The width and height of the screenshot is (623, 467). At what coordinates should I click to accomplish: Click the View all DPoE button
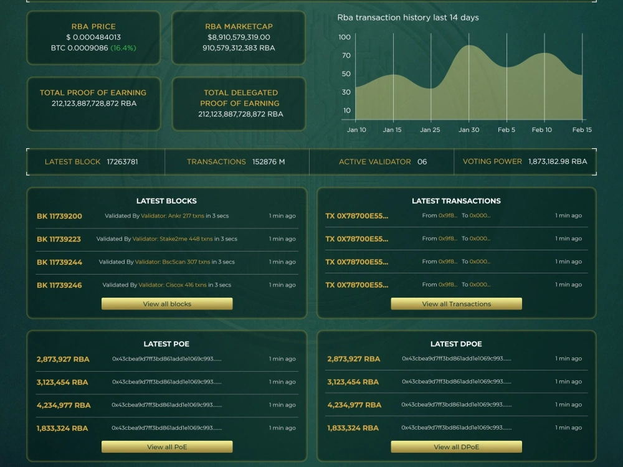[x=456, y=446]
